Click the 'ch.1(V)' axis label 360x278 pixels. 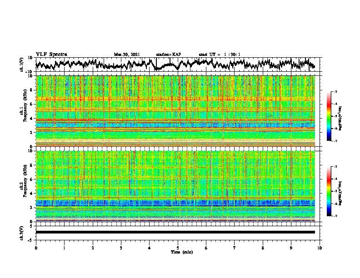click(22, 65)
